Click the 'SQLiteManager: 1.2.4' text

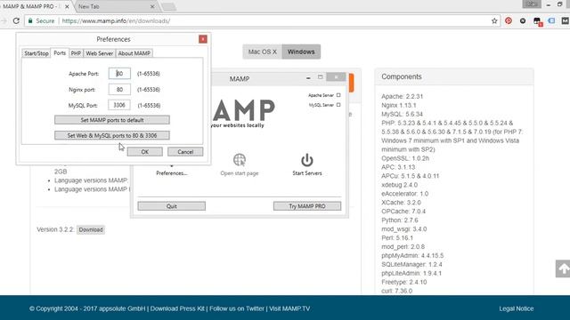(x=411, y=265)
